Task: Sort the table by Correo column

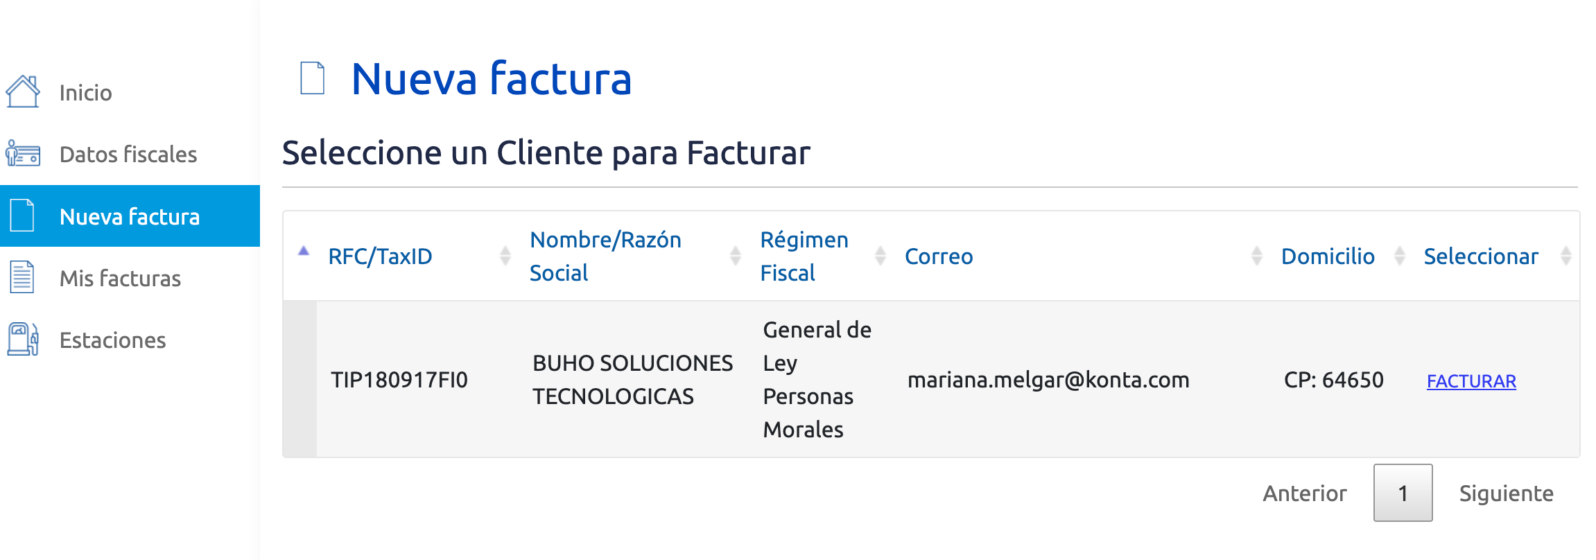Action: (x=1258, y=256)
